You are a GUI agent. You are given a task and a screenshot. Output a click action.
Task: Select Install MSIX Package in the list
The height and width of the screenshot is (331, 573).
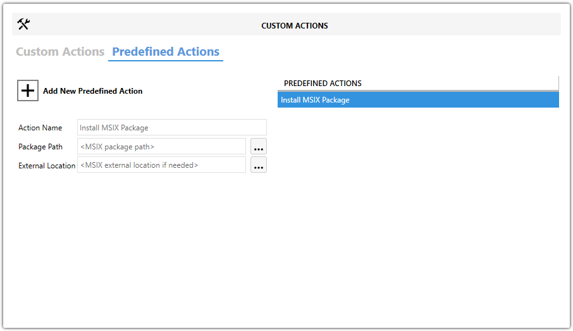coord(418,100)
